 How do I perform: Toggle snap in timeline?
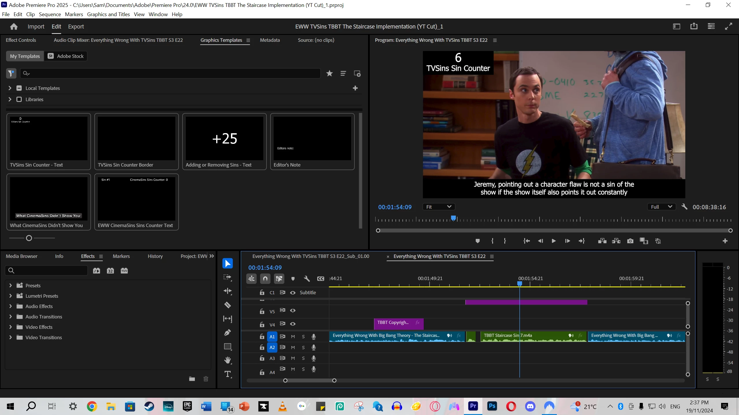265,279
